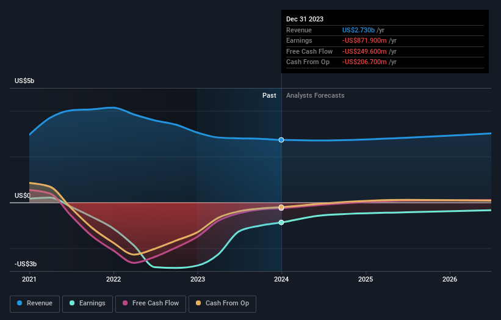Click the 2026 x-axis label
Image resolution: width=501 pixels, height=320 pixels.
(x=450, y=279)
